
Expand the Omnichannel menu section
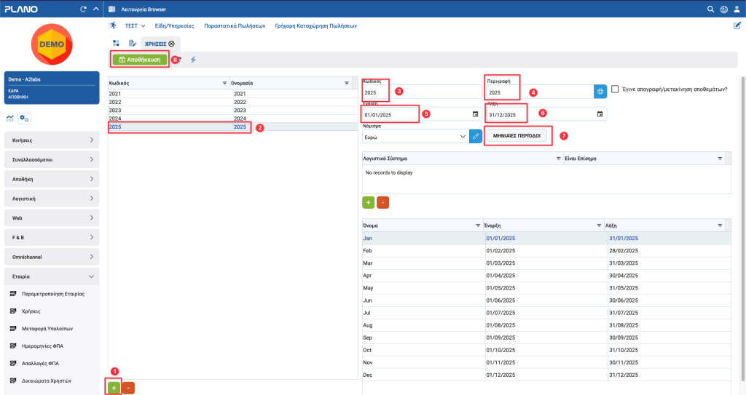point(52,257)
